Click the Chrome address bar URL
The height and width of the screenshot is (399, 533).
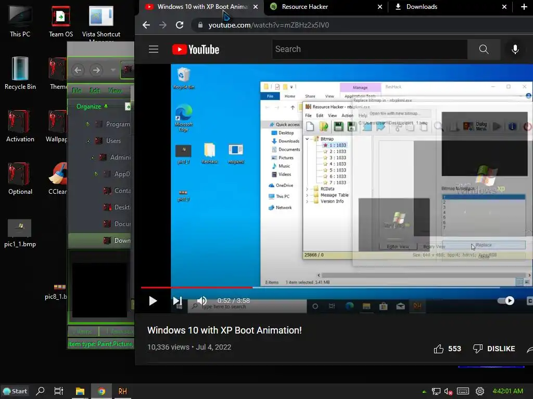[x=269, y=25]
